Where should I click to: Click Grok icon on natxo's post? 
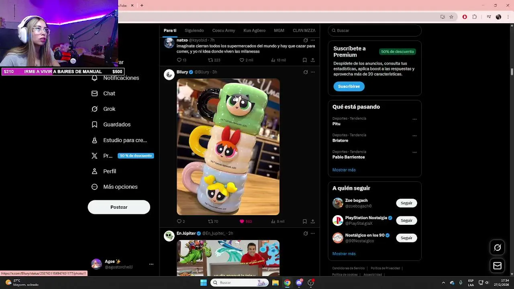[x=306, y=40]
